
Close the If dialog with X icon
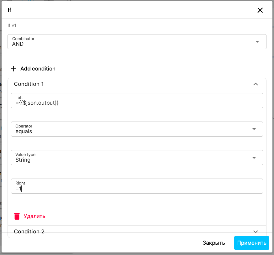pos(260,10)
